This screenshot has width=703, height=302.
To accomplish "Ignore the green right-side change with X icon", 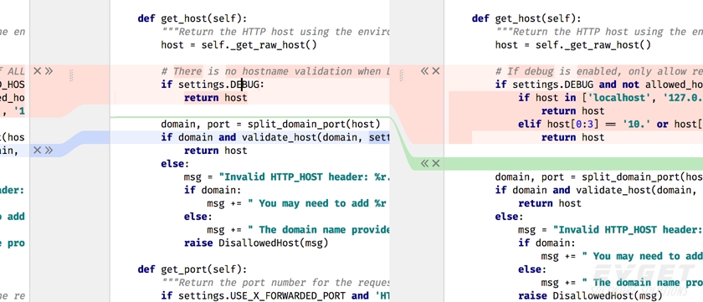I will pyautogui.click(x=436, y=163).
